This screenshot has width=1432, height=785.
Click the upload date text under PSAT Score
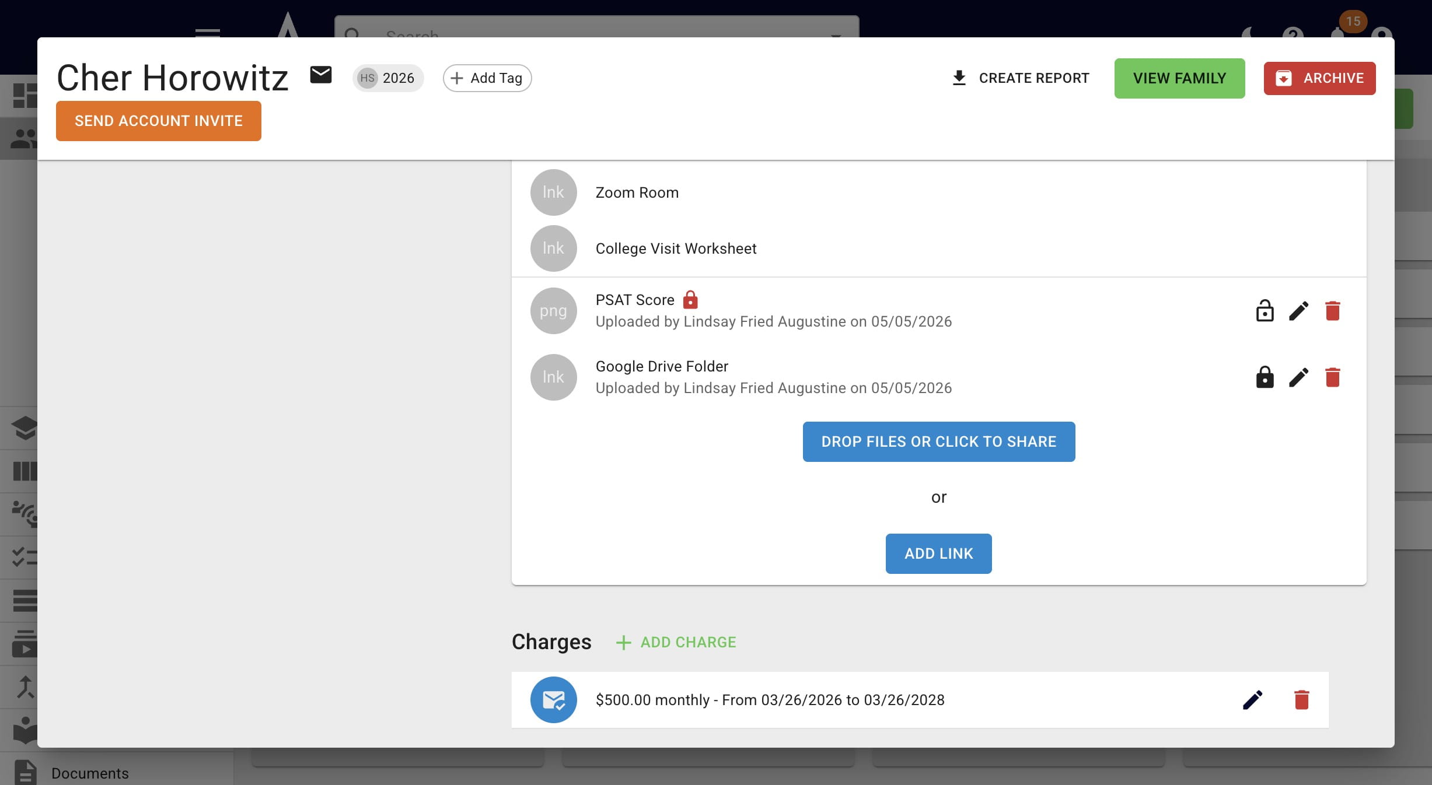coord(773,321)
